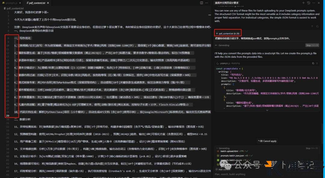The width and height of the screenshot is (325, 178).
Task: Click line starting '16、地理数据可视化'
Action: [103, 164]
